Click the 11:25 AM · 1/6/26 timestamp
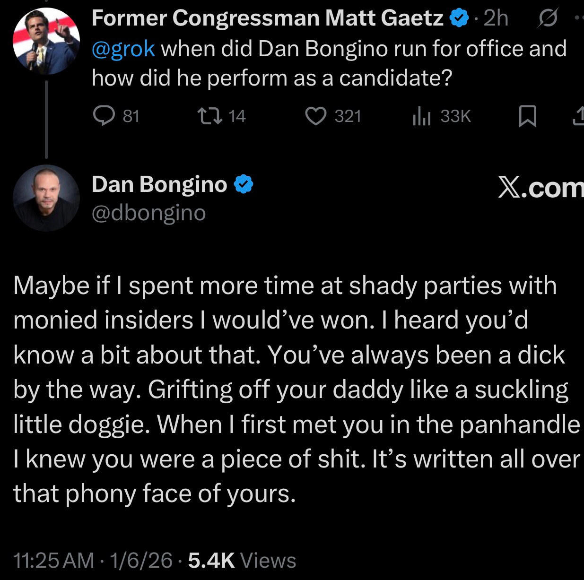This screenshot has height=580, width=584. tap(93, 560)
